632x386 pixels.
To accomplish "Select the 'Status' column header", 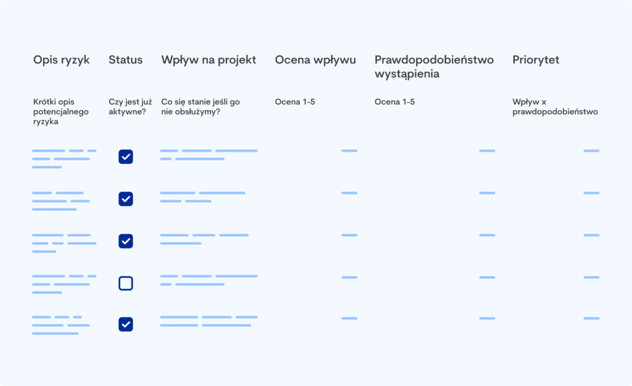I will click(x=125, y=60).
